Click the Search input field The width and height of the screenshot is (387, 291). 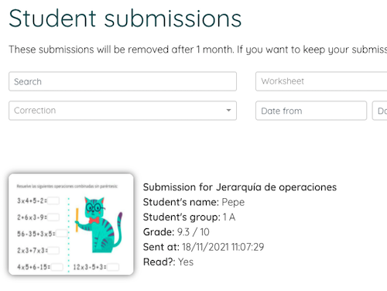click(122, 81)
